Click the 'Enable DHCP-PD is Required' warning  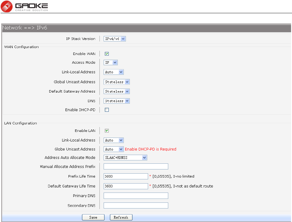pyautogui.click(x=151, y=149)
